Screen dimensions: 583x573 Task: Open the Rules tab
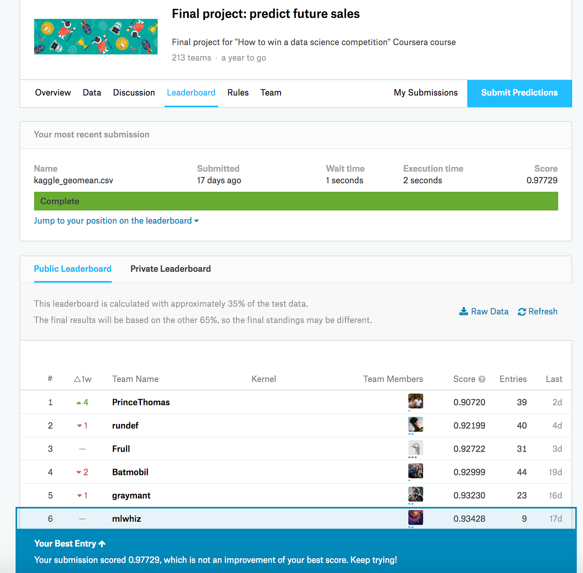[x=238, y=93]
